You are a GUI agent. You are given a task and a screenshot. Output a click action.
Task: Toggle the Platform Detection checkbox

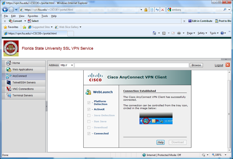point(89,103)
